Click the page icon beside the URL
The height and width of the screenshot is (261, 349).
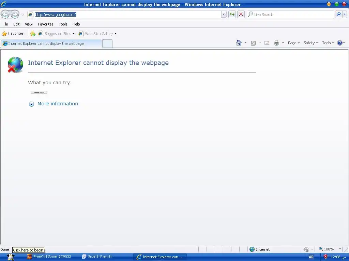coord(31,15)
